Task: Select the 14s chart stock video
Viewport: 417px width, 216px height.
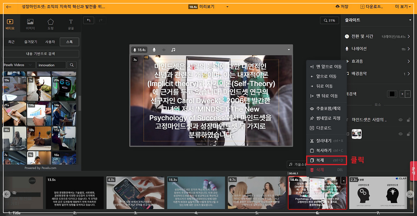Action: (39, 114)
